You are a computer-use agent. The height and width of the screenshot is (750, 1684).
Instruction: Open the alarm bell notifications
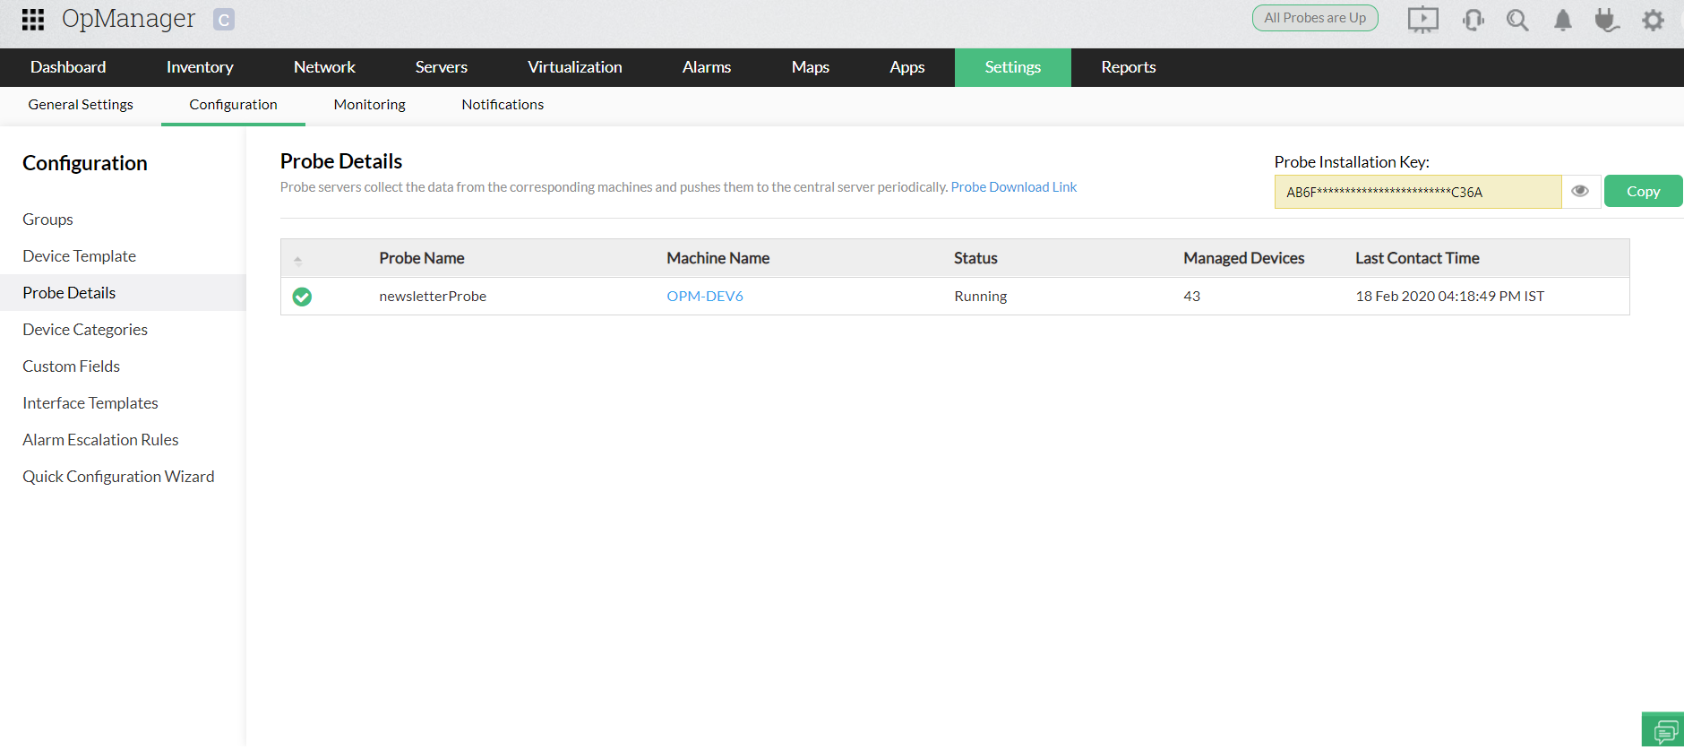1563,20
